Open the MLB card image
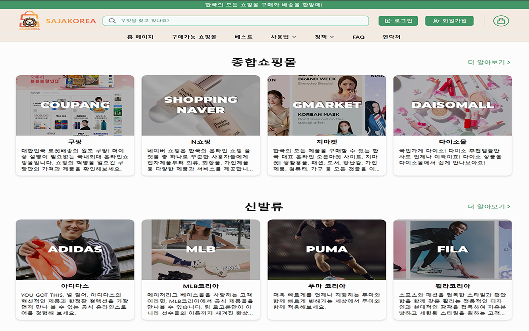 [x=201, y=249]
